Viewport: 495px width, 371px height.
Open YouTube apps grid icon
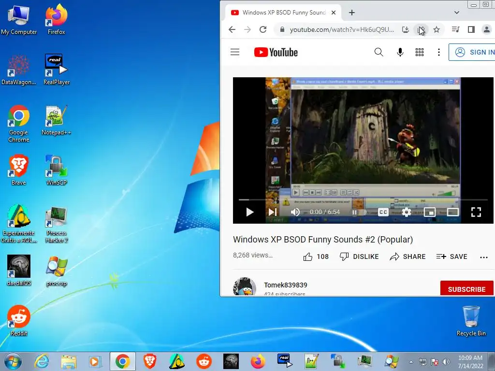pyautogui.click(x=420, y=52)
